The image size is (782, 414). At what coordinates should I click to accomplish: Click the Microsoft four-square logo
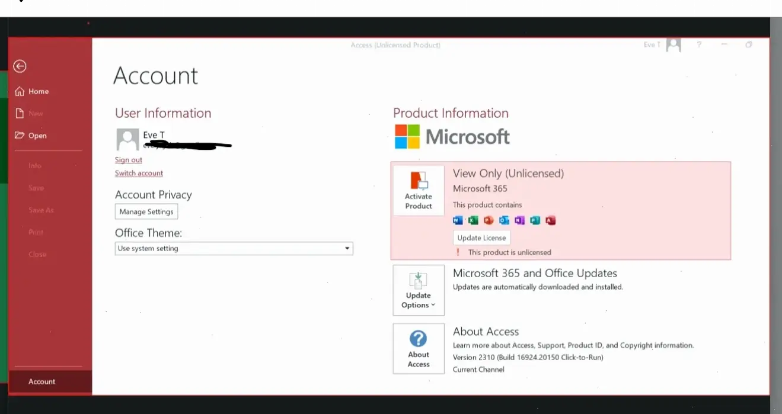coord(407,137)
